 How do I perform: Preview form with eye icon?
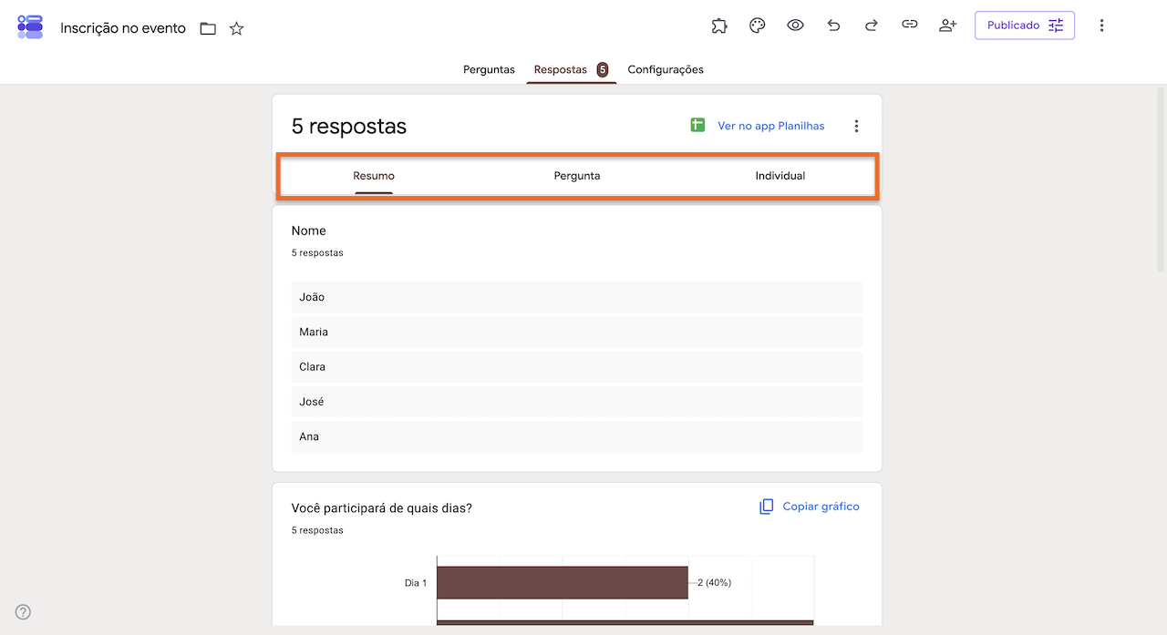(x=795, y=26)
